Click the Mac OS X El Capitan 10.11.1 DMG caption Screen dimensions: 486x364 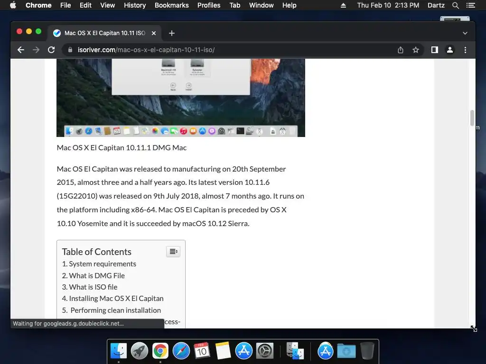(x=121, y=148)
